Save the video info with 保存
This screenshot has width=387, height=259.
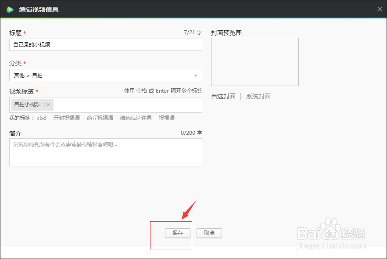pos(177,233)
